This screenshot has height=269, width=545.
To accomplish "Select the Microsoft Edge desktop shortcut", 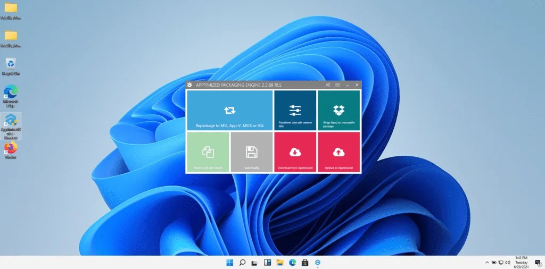I will (x=11, y=96).
